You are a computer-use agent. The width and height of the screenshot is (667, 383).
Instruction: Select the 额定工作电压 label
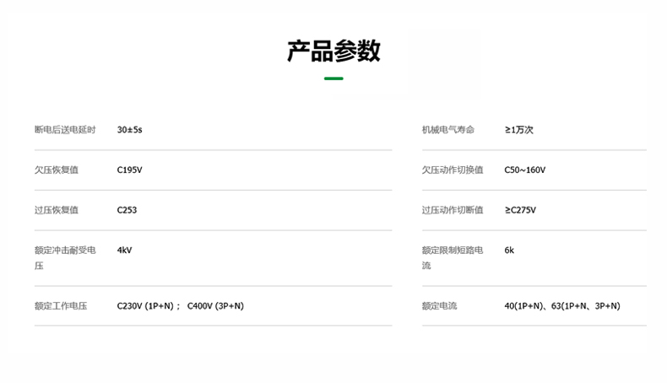click(x=61, y=305)
